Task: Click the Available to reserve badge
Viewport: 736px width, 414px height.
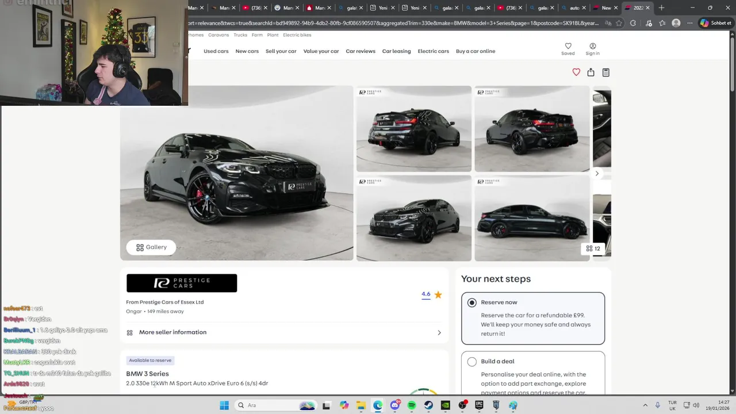Action: [x=150, y=361]
